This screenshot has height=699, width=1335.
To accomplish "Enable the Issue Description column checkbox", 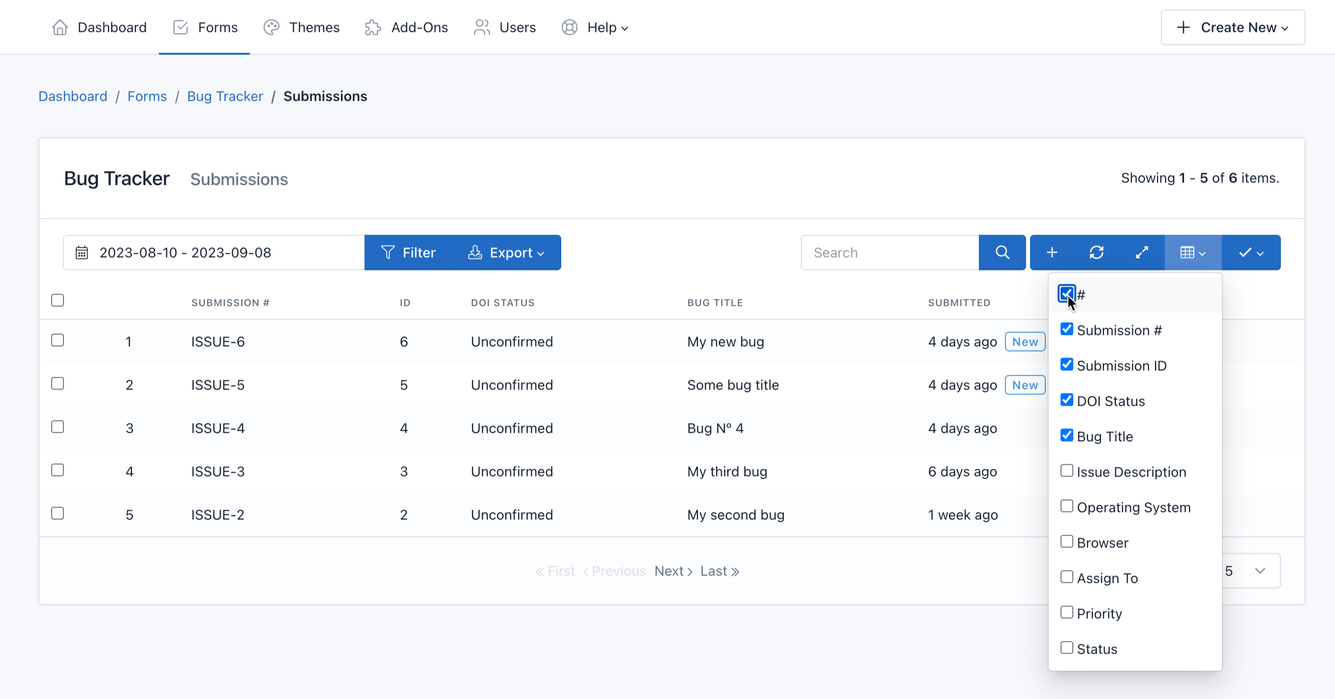I will [x=1066, y=471].
